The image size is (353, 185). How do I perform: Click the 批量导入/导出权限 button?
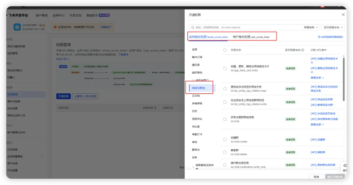click(85, 96)
